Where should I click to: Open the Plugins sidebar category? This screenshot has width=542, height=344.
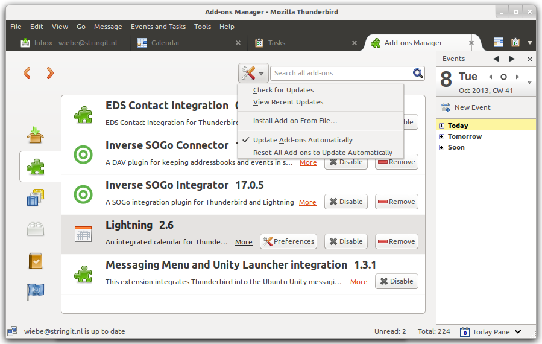36,229
